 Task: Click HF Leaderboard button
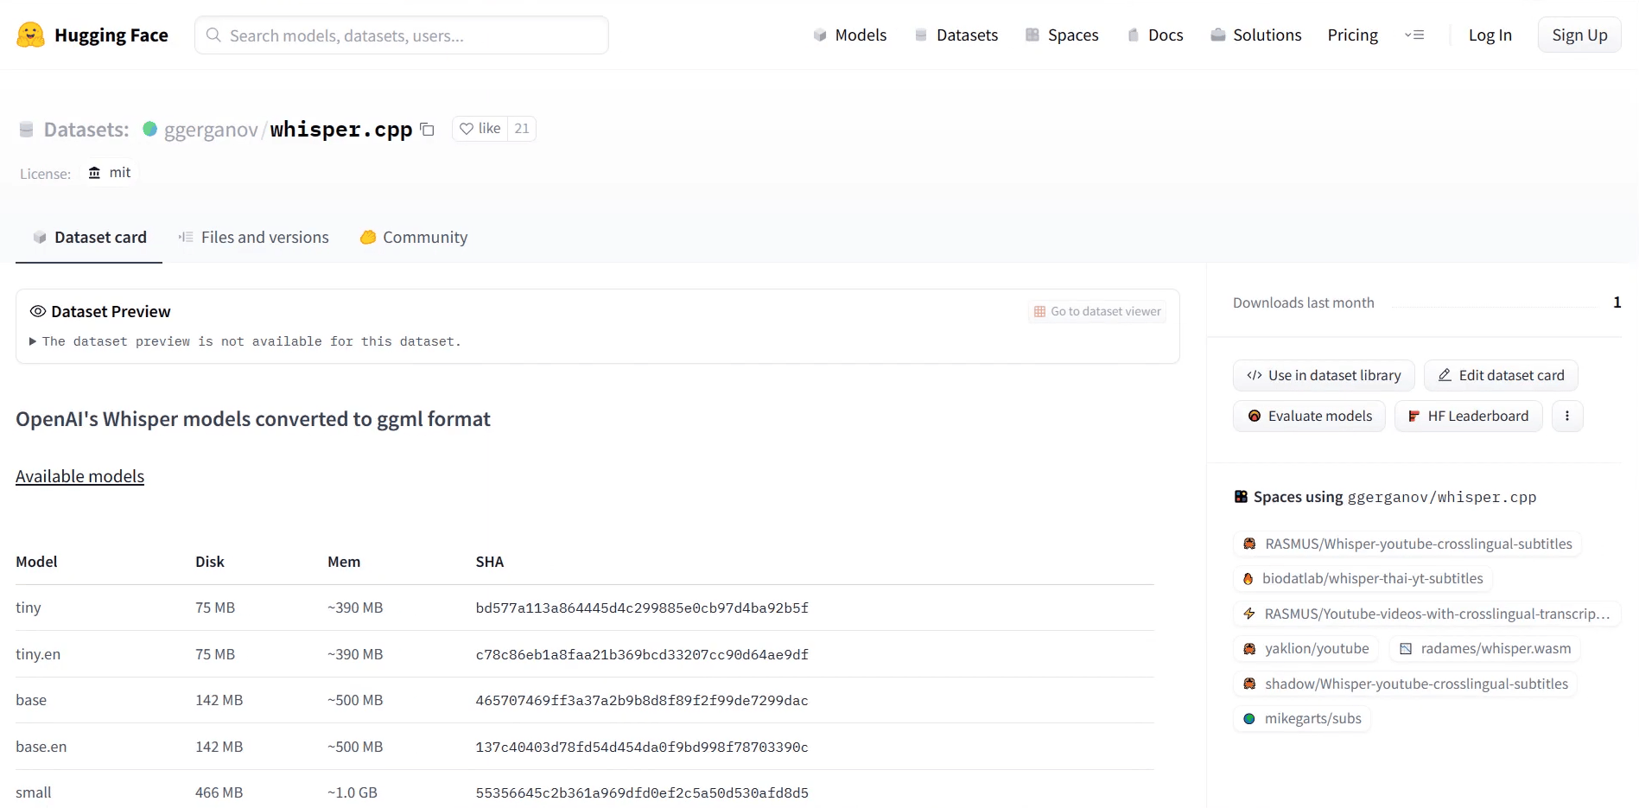pos(1468,416)
